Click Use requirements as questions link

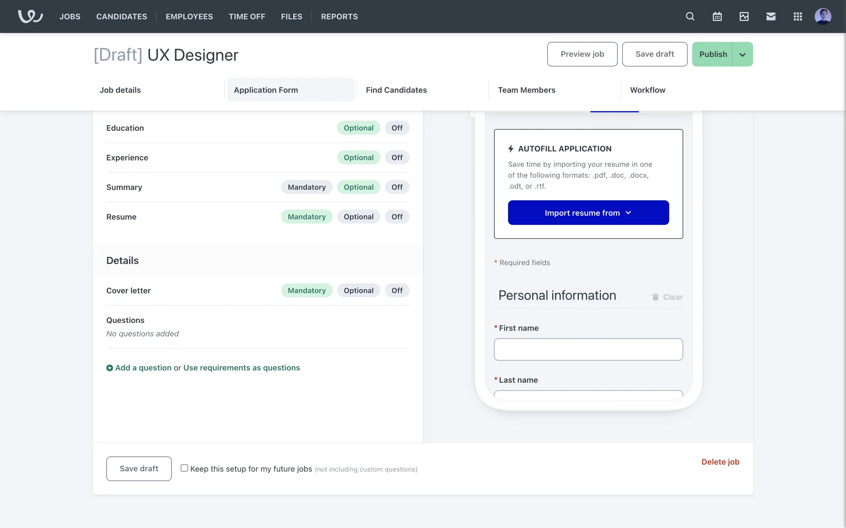241,367
